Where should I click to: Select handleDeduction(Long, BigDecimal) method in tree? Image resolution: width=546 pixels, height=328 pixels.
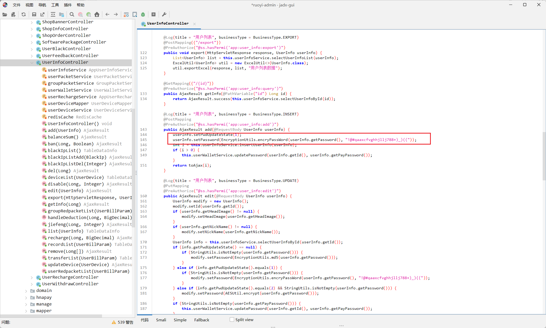click(90, 217)
